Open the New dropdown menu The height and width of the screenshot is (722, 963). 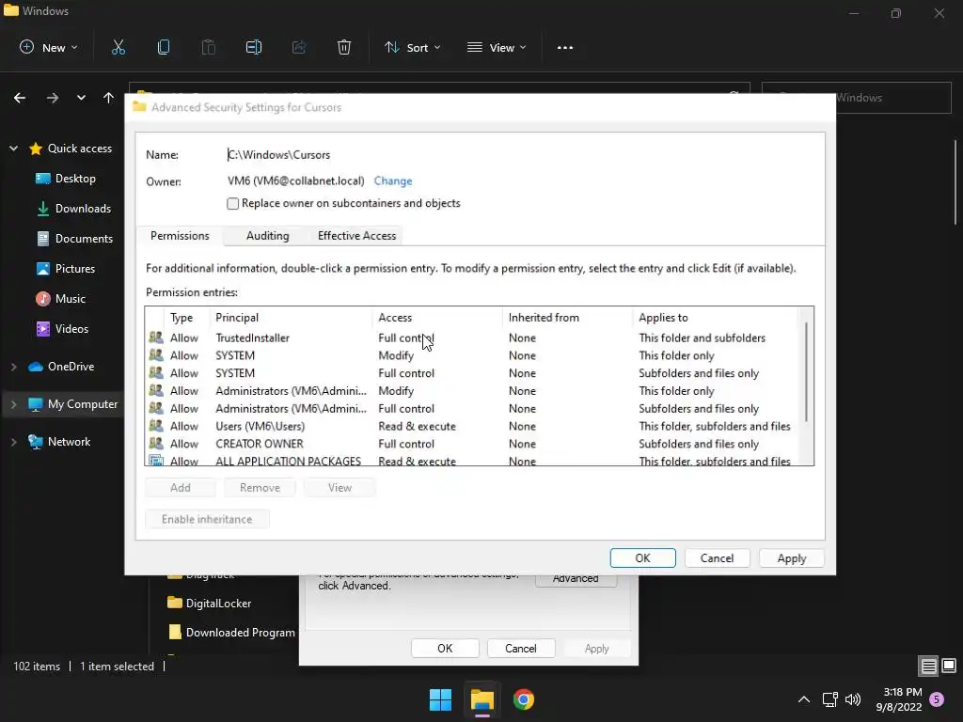tap(49, 47)
